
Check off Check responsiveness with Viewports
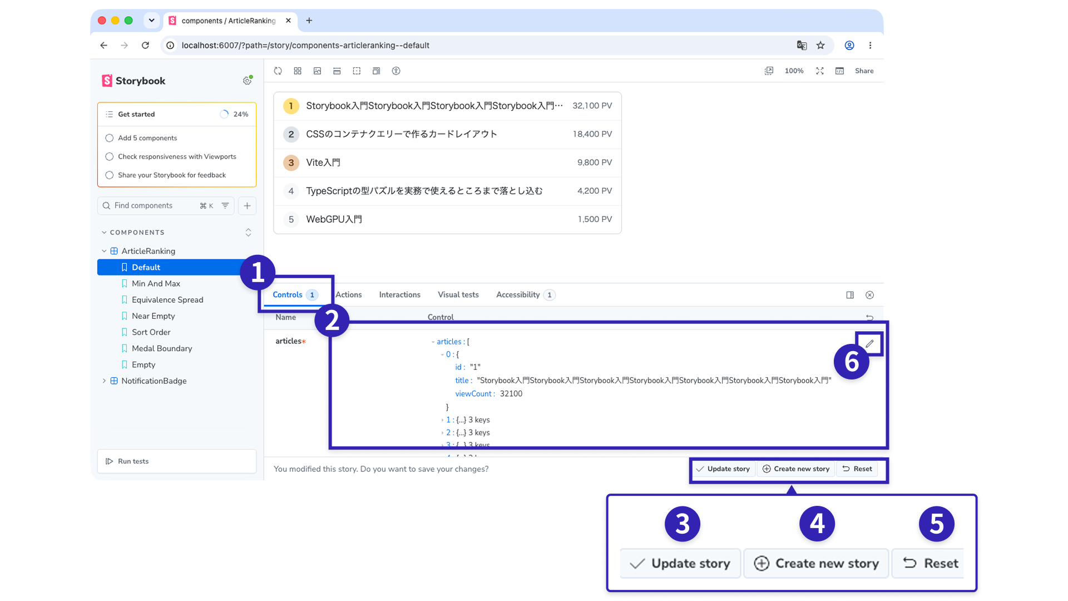(x=110, y=156)
